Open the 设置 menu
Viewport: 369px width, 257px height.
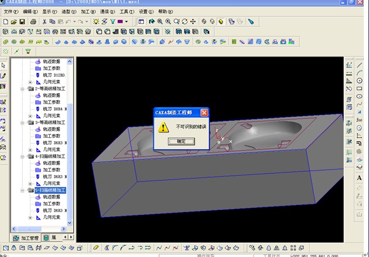click(146, 12)
